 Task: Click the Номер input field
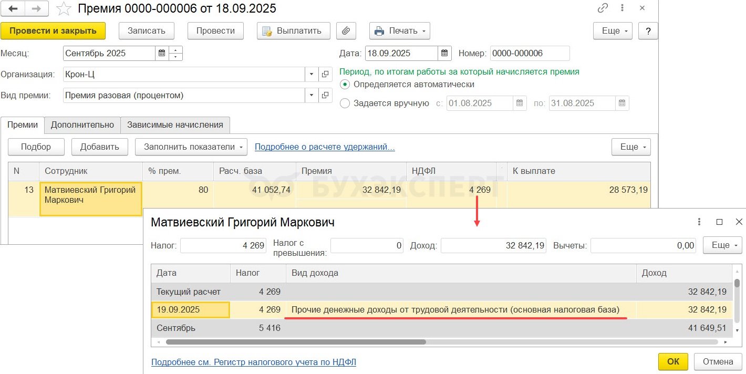pos(529,54)
